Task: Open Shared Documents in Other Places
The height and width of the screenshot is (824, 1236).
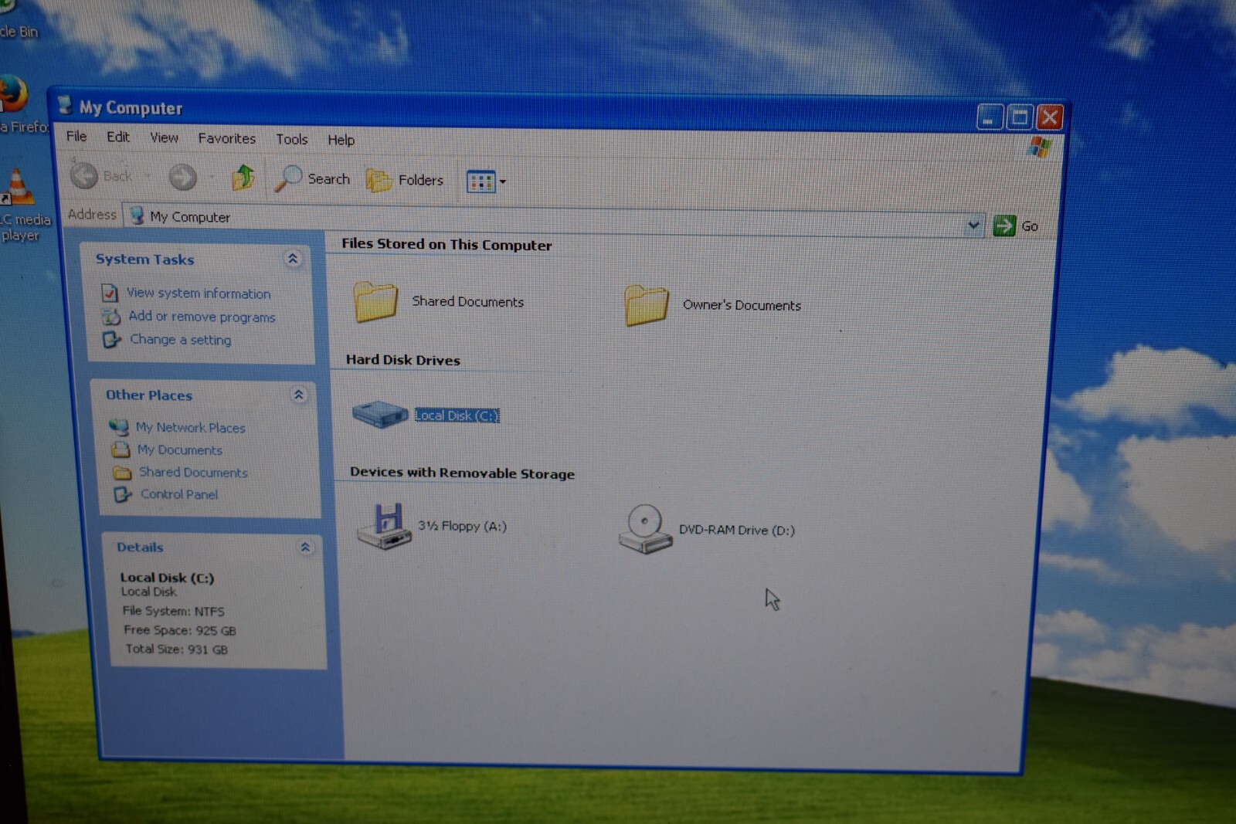Action: click(193, 472)
